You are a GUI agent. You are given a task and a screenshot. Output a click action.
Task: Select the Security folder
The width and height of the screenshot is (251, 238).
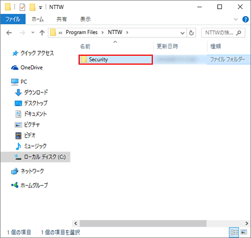click(115, 60)
